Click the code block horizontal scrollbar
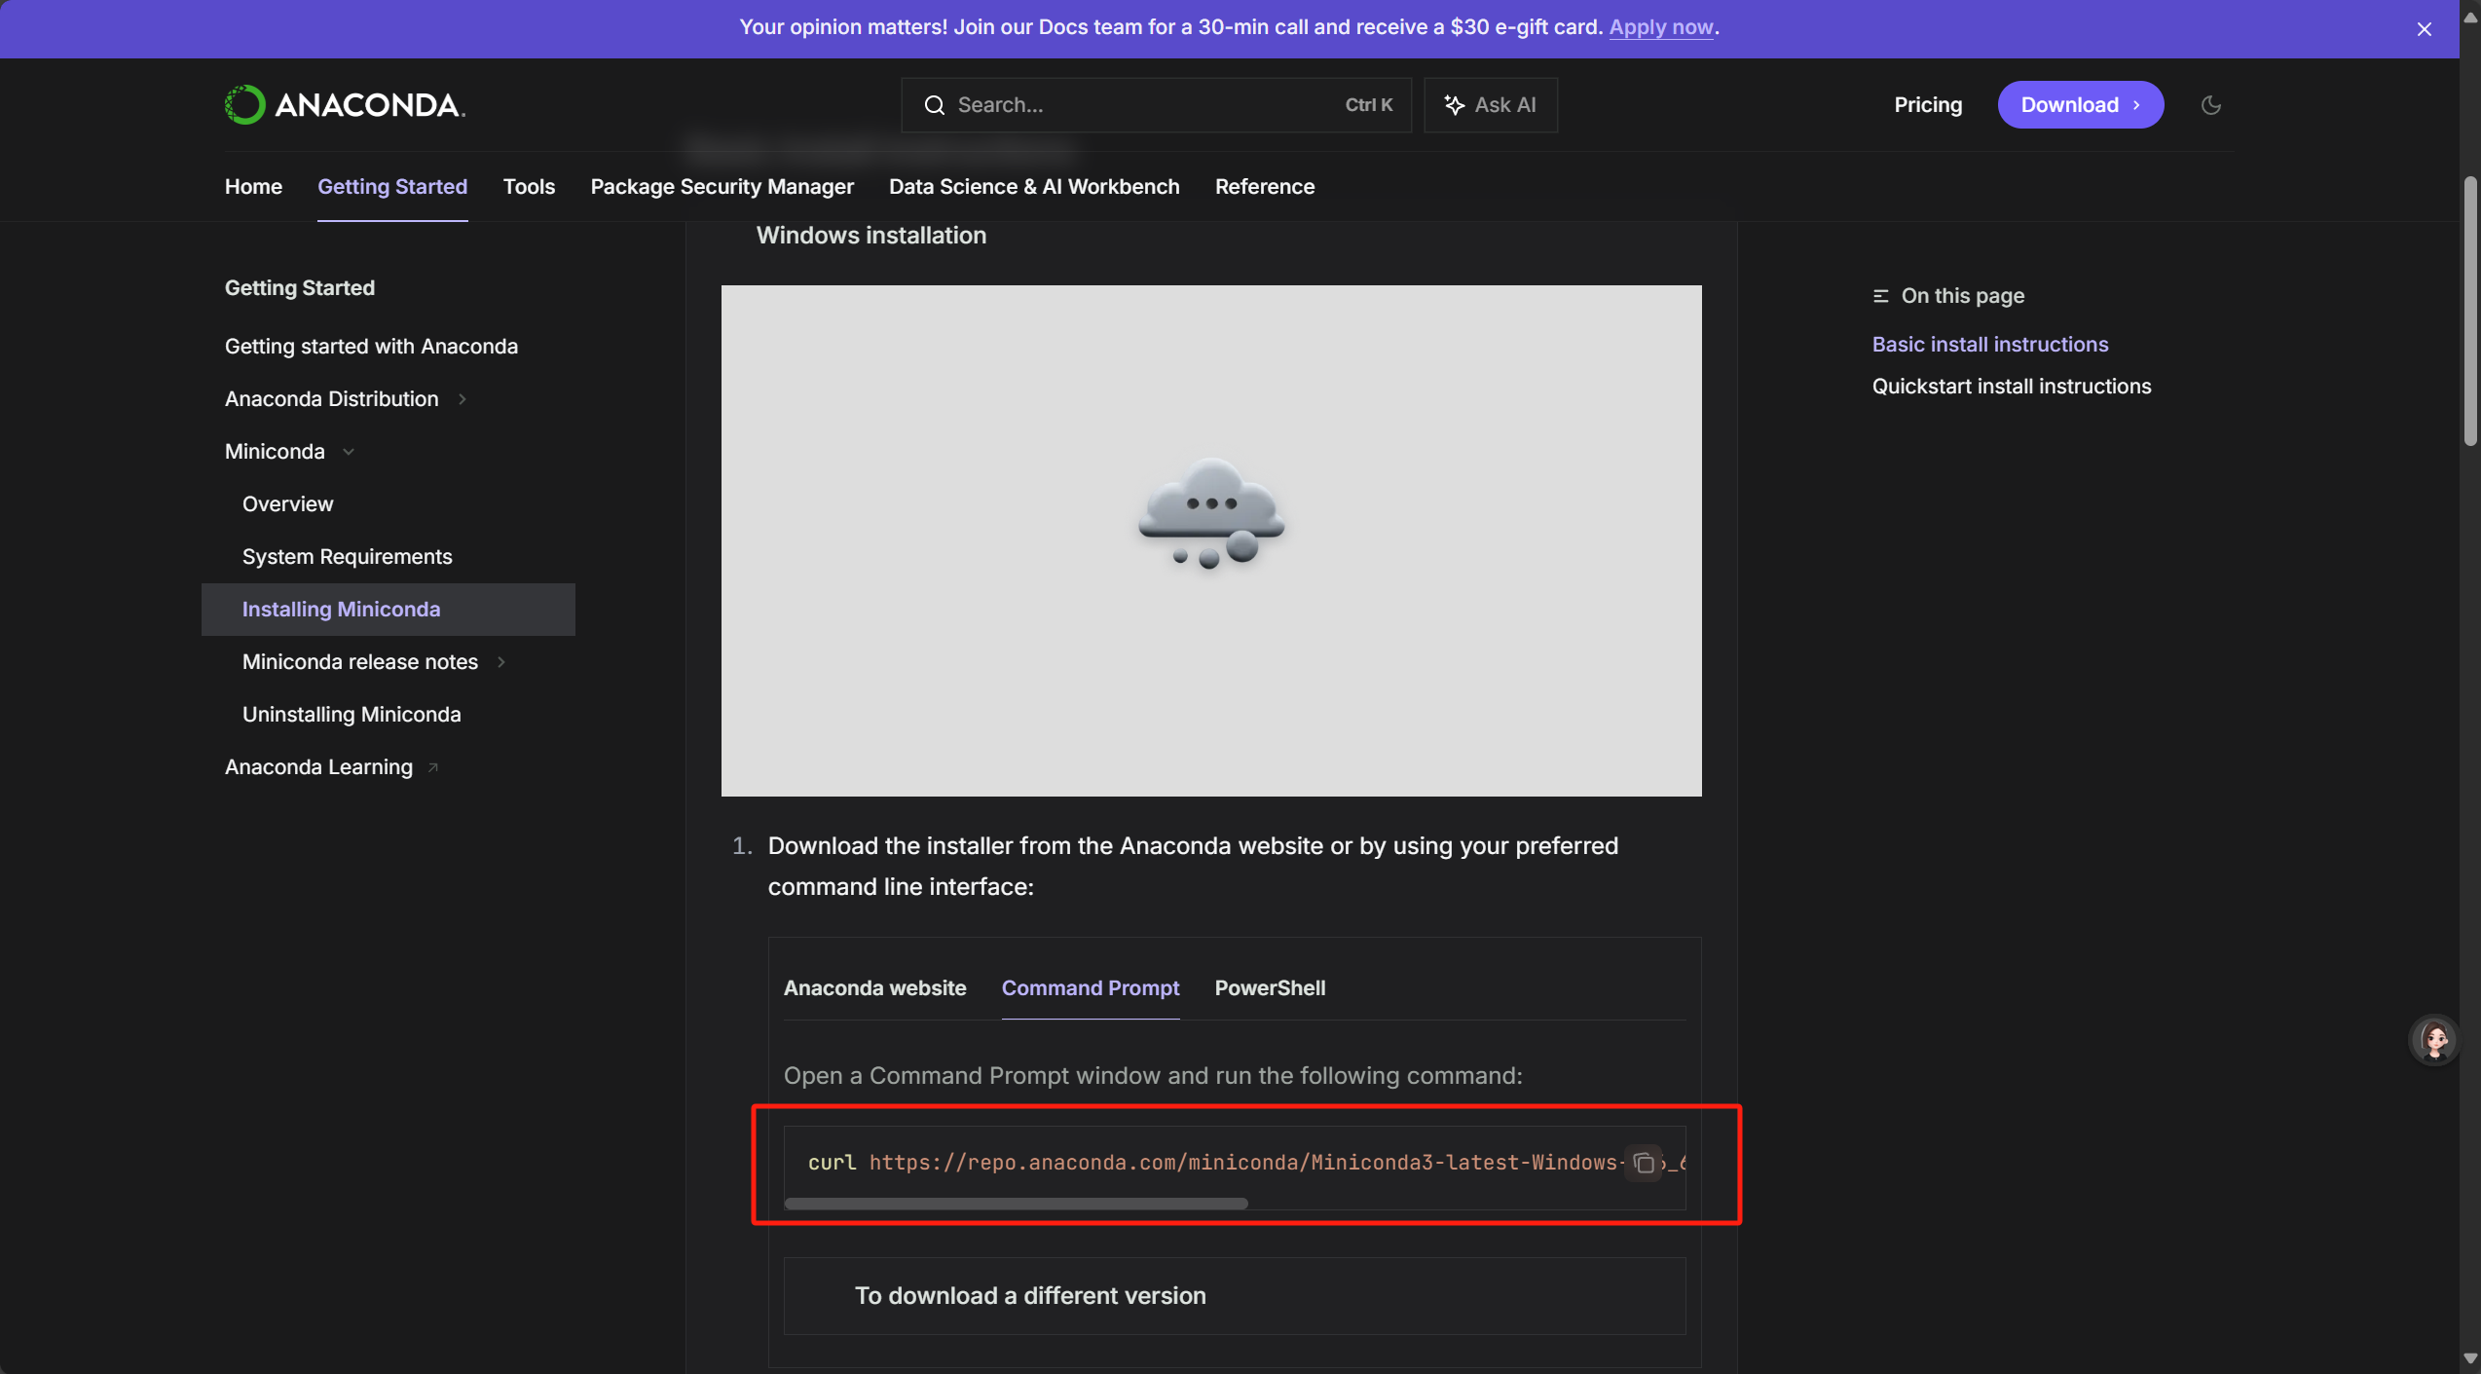The width and height of the screenshot is (2481, 1374). click(x=1016, y=1204)
